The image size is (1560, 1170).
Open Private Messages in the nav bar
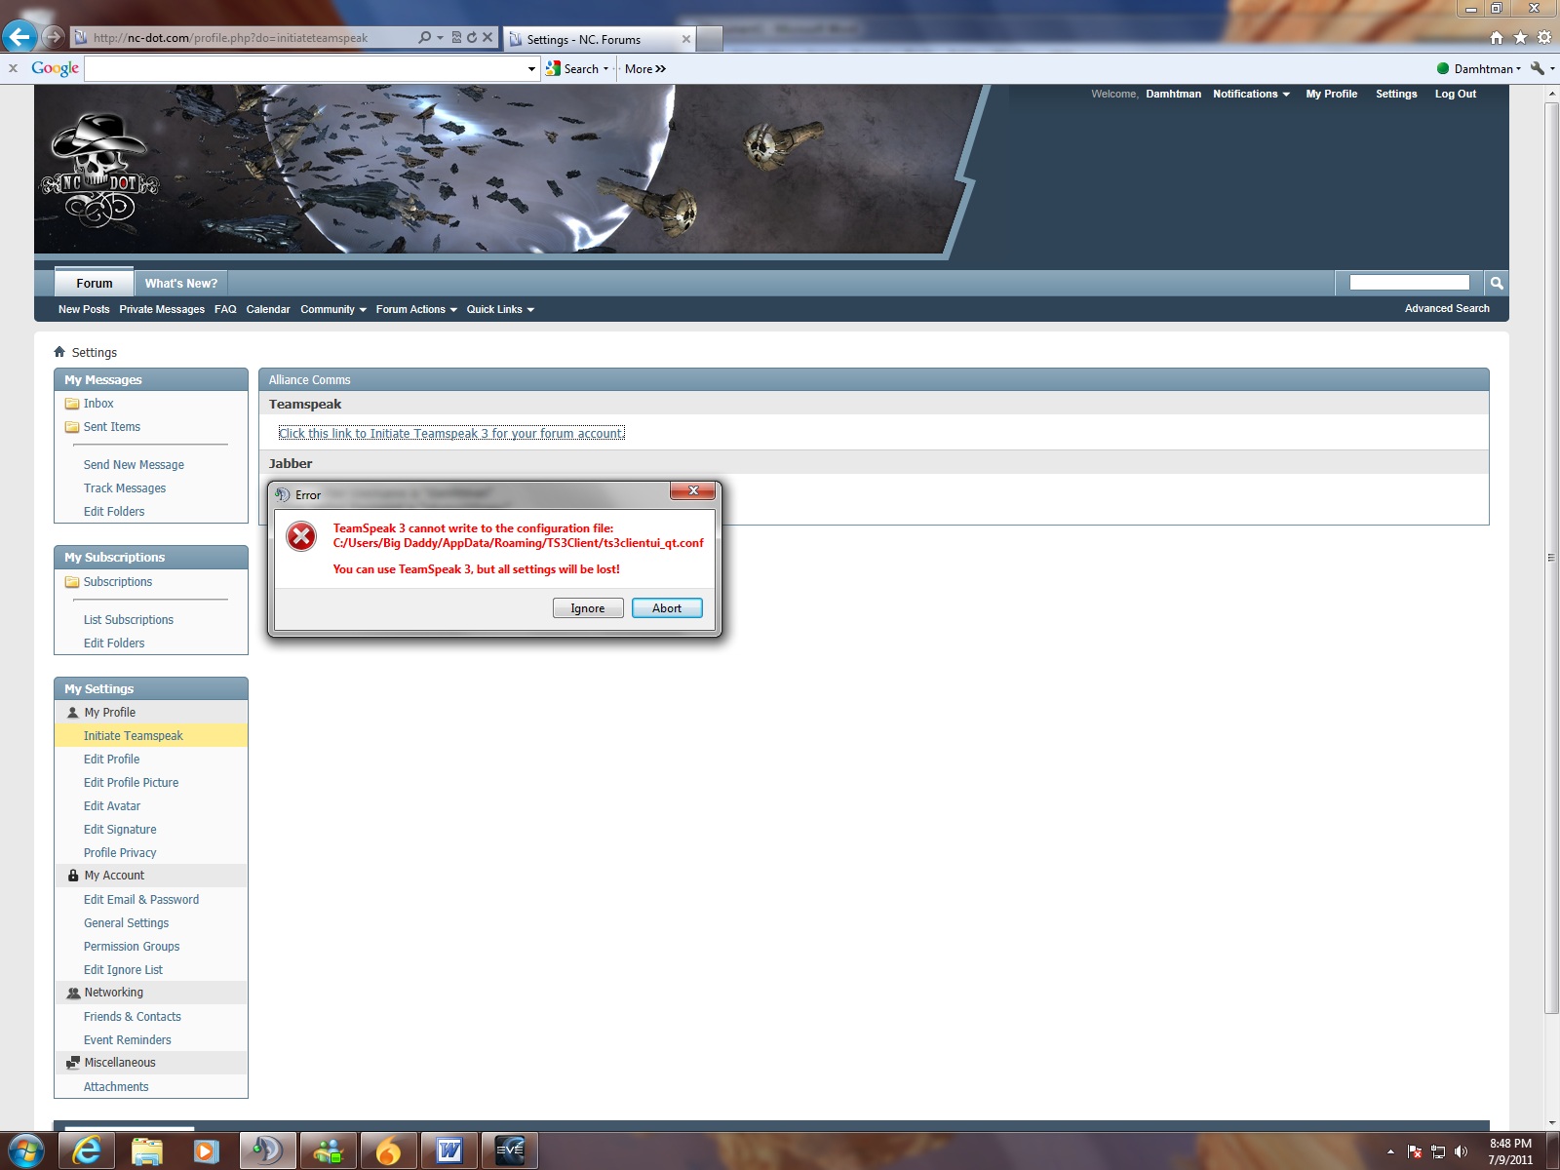pos(162,309)
